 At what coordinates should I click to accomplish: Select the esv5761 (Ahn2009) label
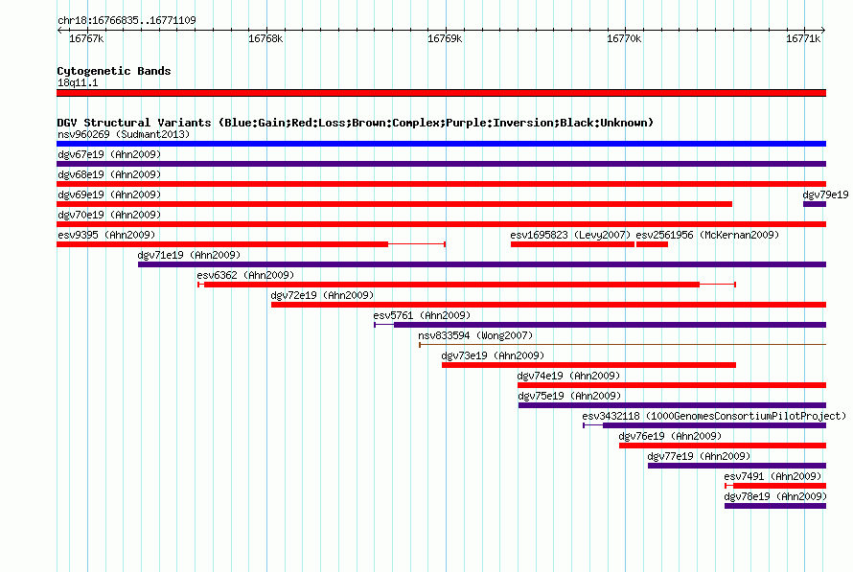tap(422, 315)
